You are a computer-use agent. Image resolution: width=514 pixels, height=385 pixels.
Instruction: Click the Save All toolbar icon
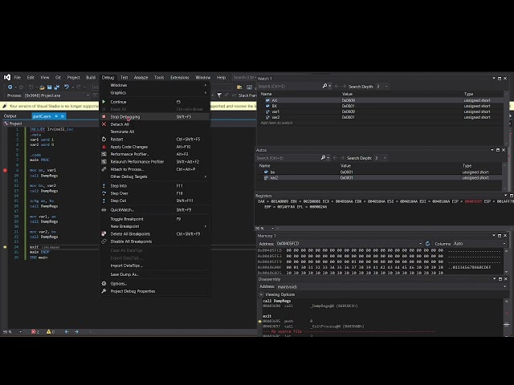tap(57, 87)
